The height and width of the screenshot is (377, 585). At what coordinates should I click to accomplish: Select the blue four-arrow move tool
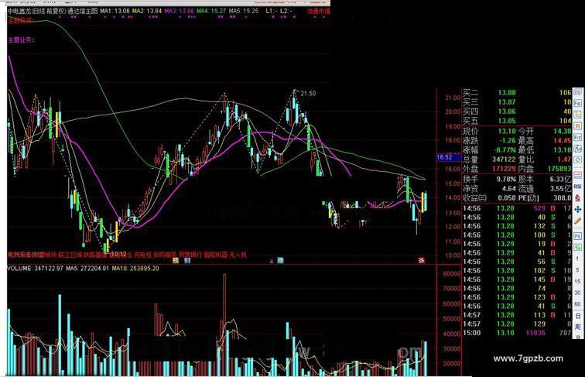pyautogui.click(x=577, y=209)
